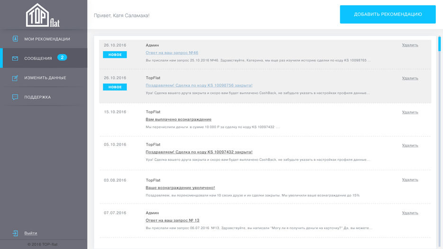Click the pencil edit icon beside Изменить данные

[x=15, y=78]
